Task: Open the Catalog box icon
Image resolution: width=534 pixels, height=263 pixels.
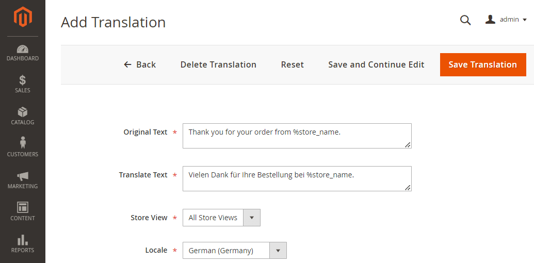Action: (23, 112)
